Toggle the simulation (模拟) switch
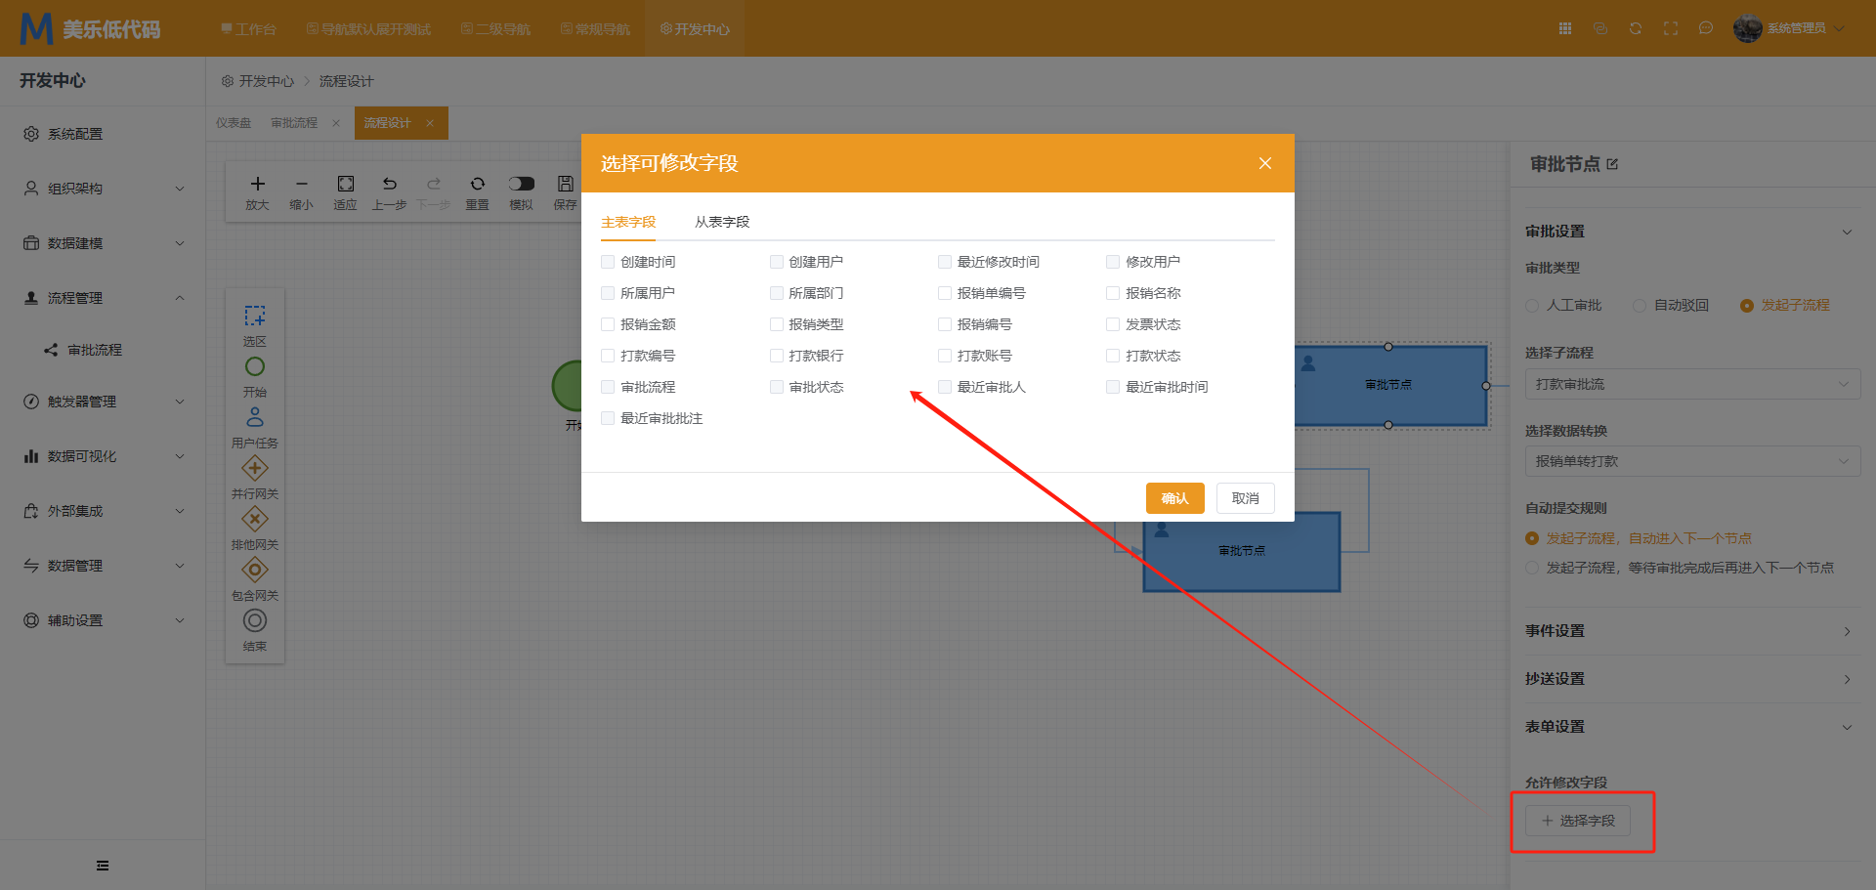The height and width of the screenshot is (890, 1876). point(521,184)
